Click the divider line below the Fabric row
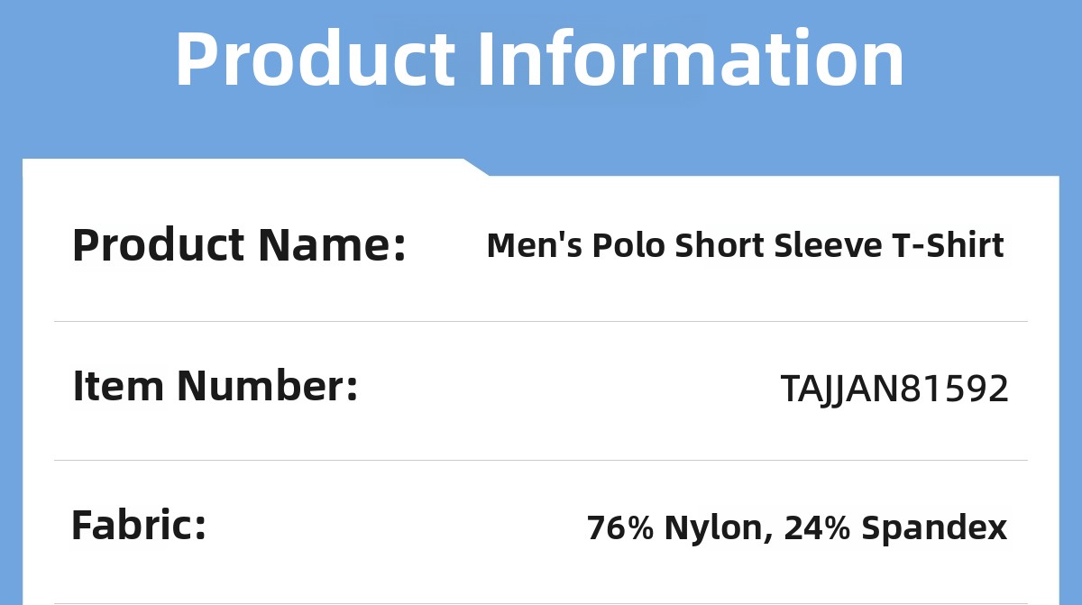This screenshot has width=1082, height=605. pos(541,603)
